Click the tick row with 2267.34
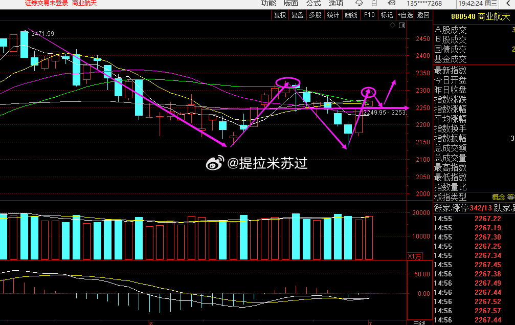 474,256
